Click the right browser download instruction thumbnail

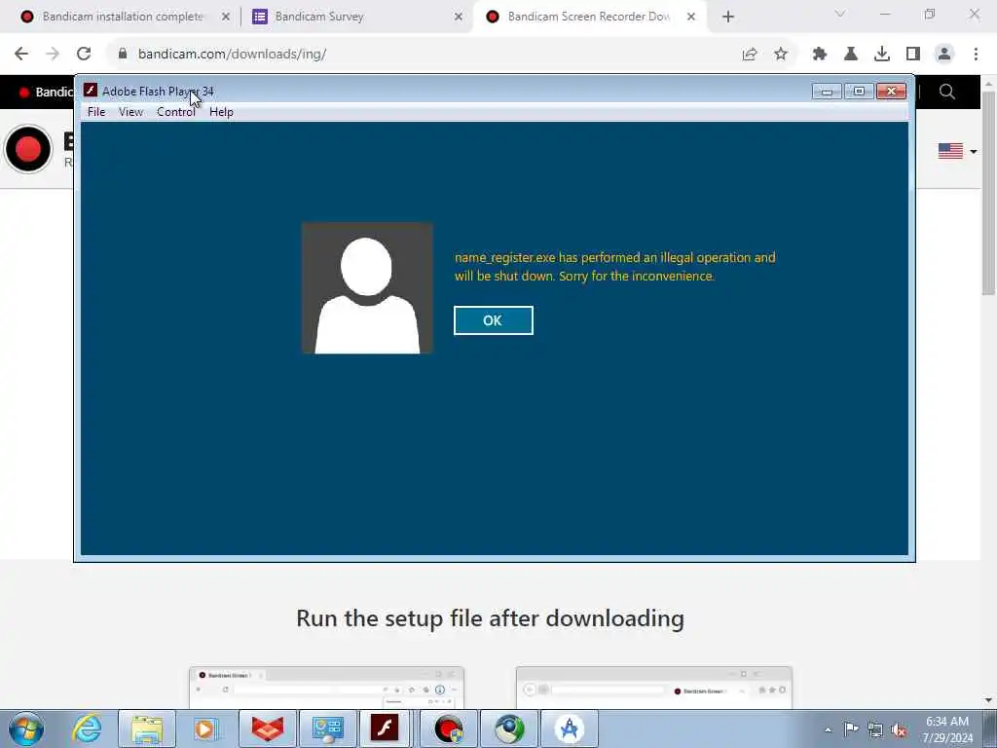point(654,688)
